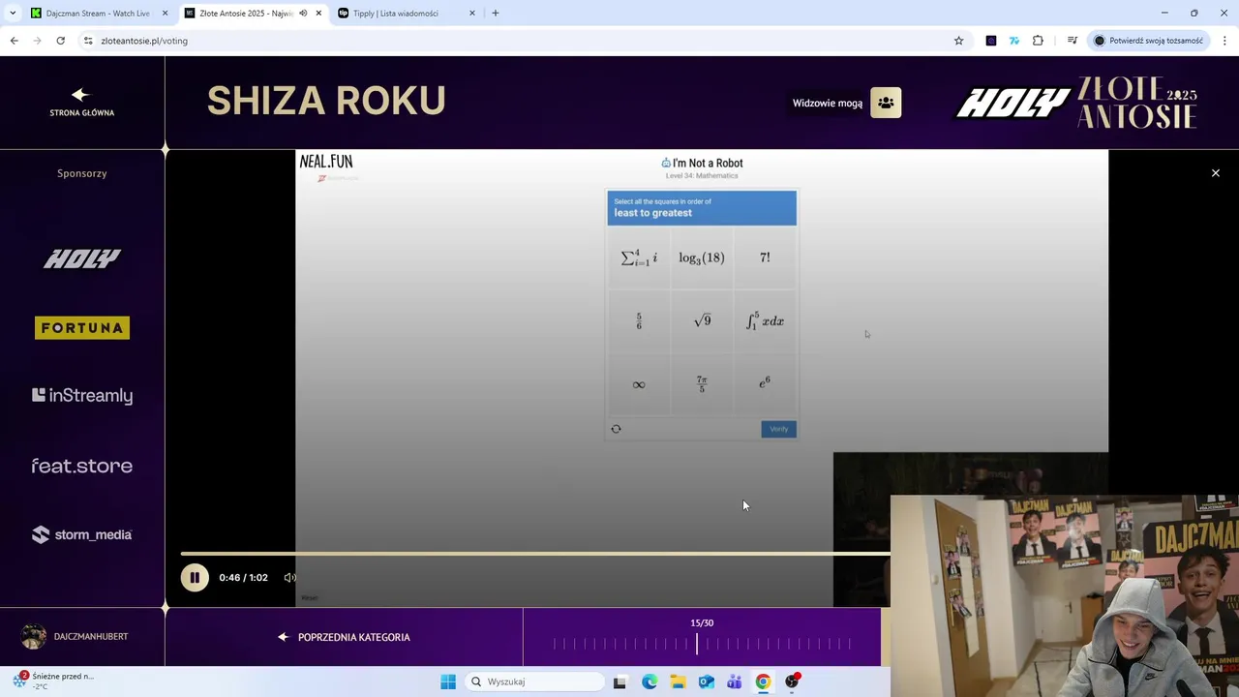Click the infinity symbol captcha square
Image resolution: width=1239 pixels, height=697 pixels.
(639, 384)
